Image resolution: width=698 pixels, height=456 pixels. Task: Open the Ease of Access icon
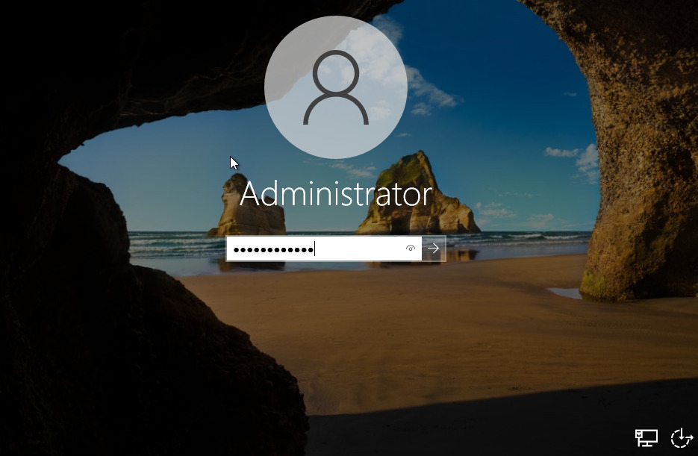681,438
